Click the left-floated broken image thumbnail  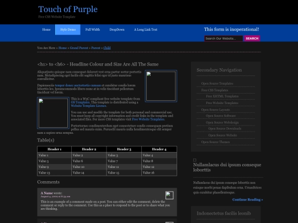[53, 113]
